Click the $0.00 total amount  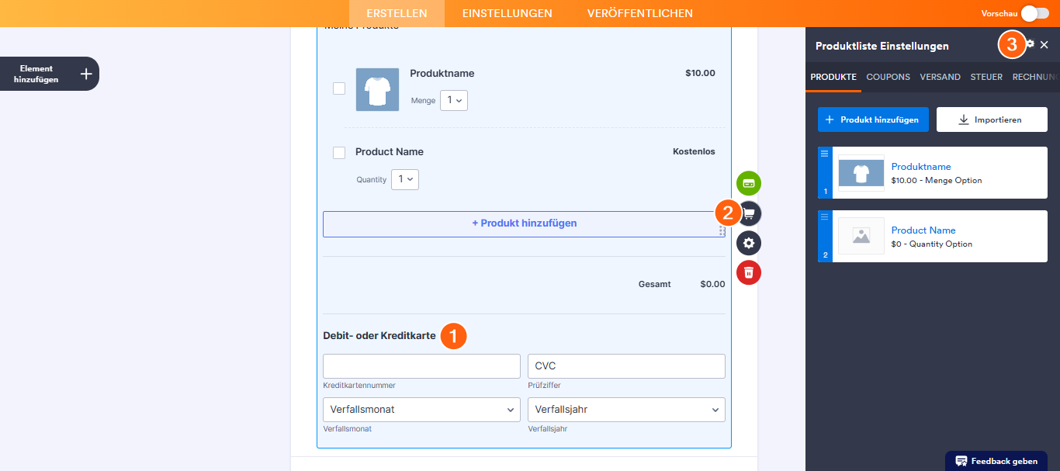tap(712, 284)
